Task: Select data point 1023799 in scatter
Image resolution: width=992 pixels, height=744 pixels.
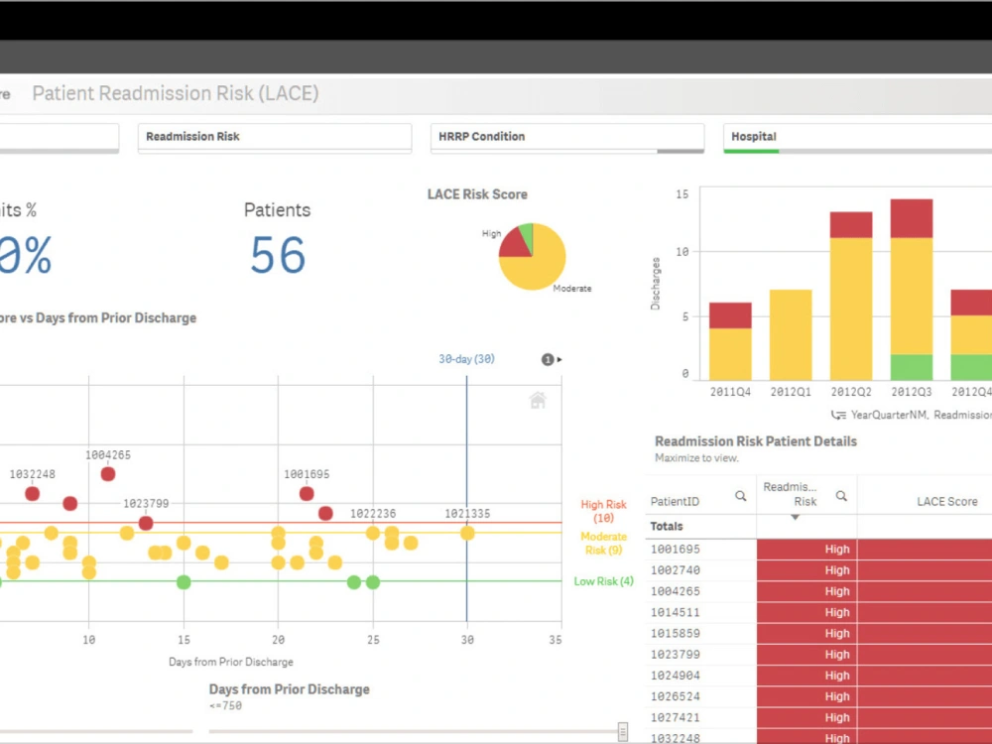Action: [146, 523]
